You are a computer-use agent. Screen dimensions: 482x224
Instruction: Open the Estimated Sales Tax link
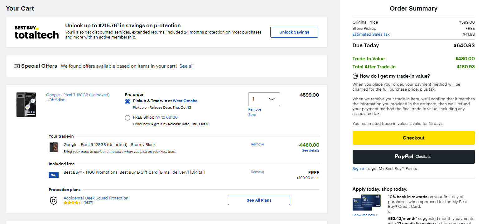(x=371, y=34)
